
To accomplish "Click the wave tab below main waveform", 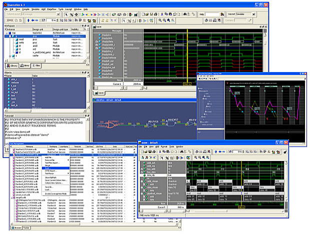I will (99, 92).
